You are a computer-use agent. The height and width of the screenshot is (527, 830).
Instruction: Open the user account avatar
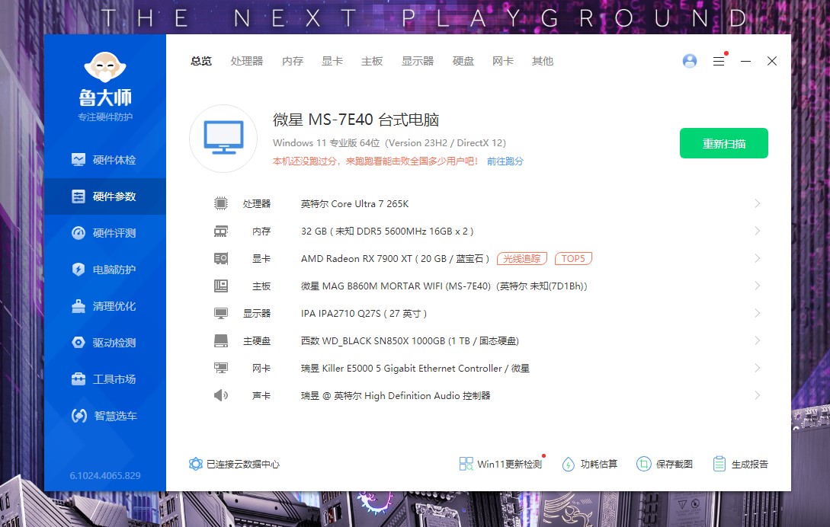[690, 61]
